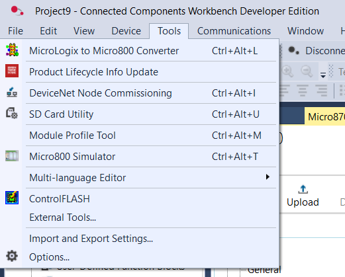Click the align center toolbar icon
The image size is (345, 277).
303,91
